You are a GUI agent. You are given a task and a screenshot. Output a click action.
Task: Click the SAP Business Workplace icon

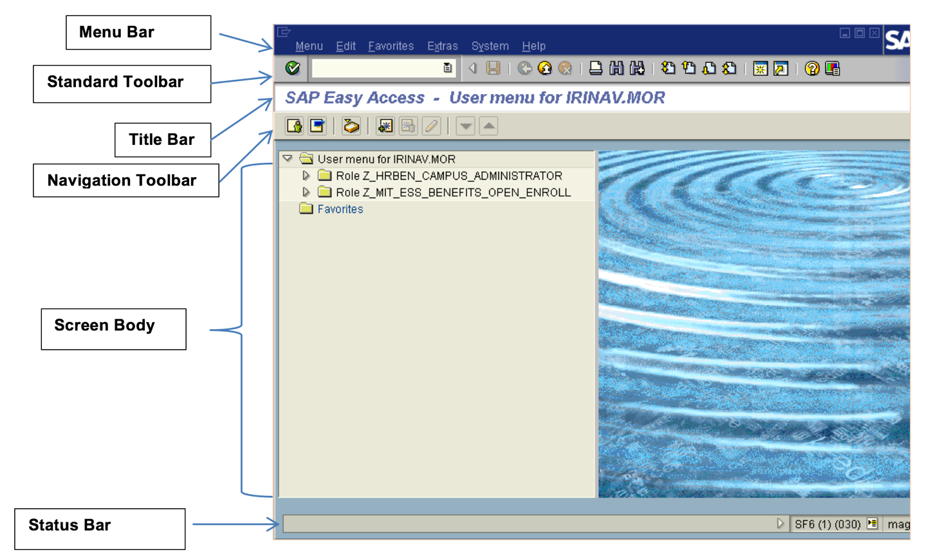351,126
